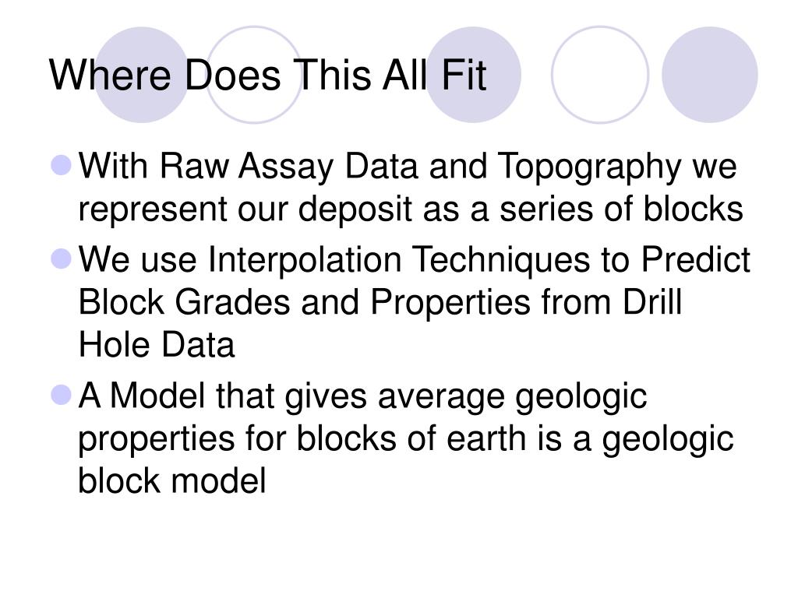
Task: Click the slide title 'Where Does This All Fit'
Action: 268,75
